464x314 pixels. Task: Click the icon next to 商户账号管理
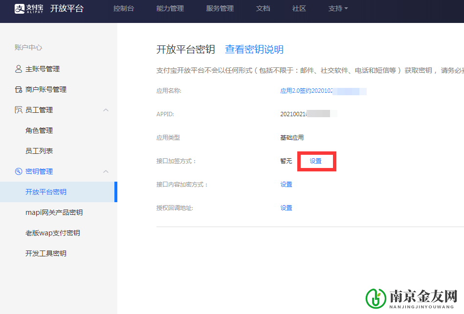18,89
